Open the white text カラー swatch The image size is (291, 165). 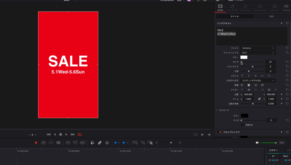point(244,57)
